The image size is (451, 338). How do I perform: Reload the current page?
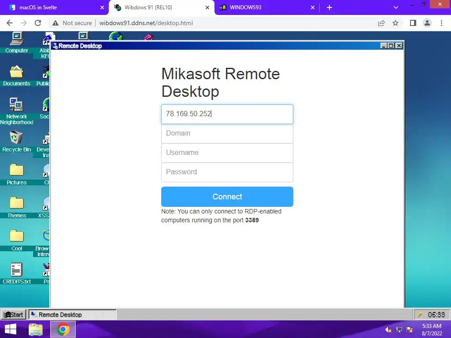38,23
